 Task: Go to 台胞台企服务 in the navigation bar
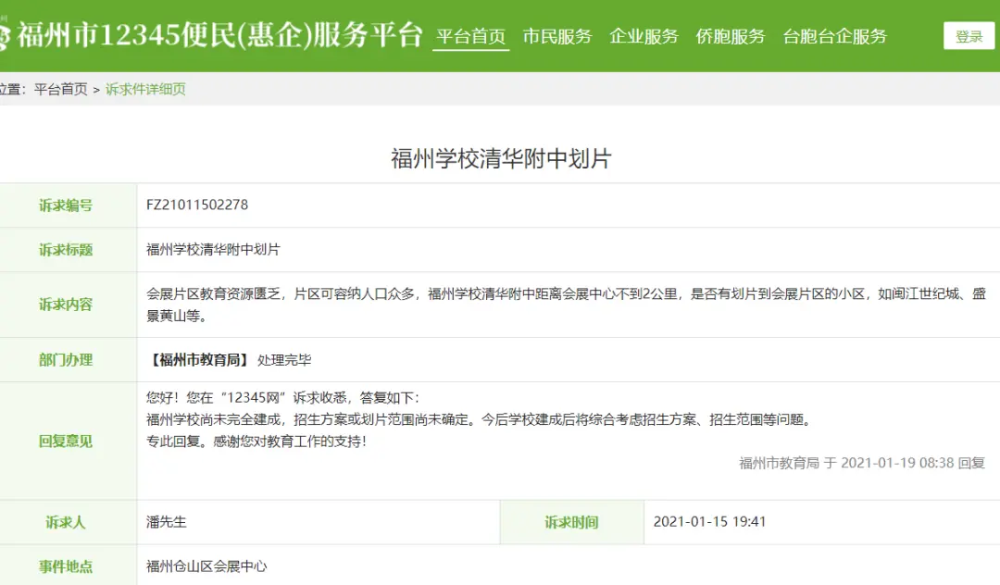[x=834, y=37]
